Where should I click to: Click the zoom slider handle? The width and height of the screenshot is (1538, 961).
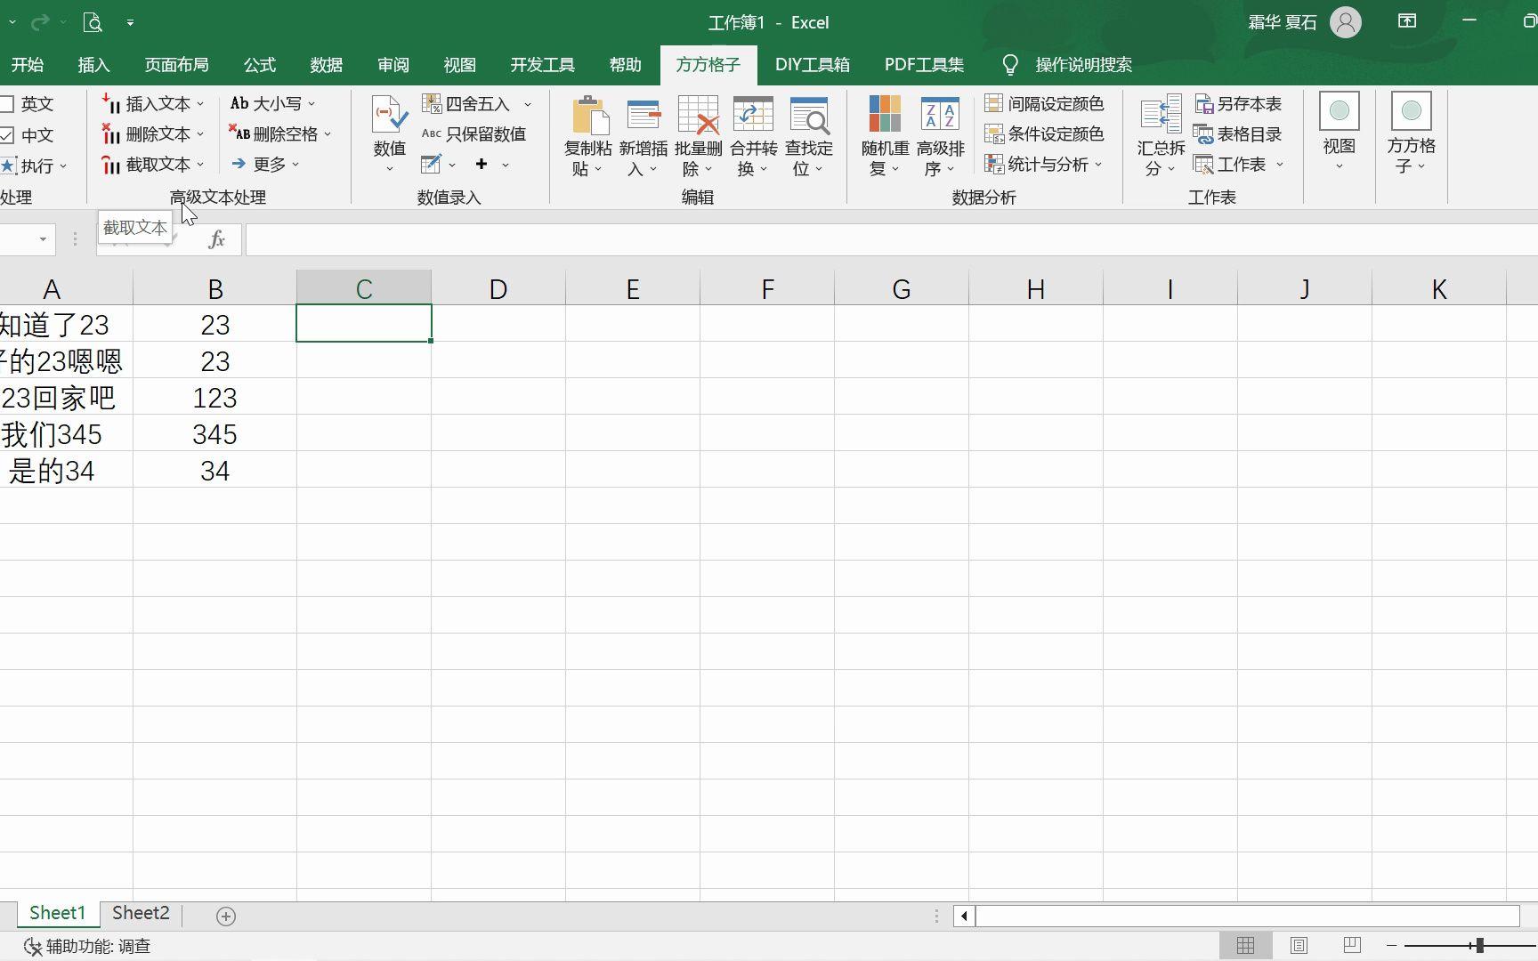pyautogui.click(x=1479, y=945)
